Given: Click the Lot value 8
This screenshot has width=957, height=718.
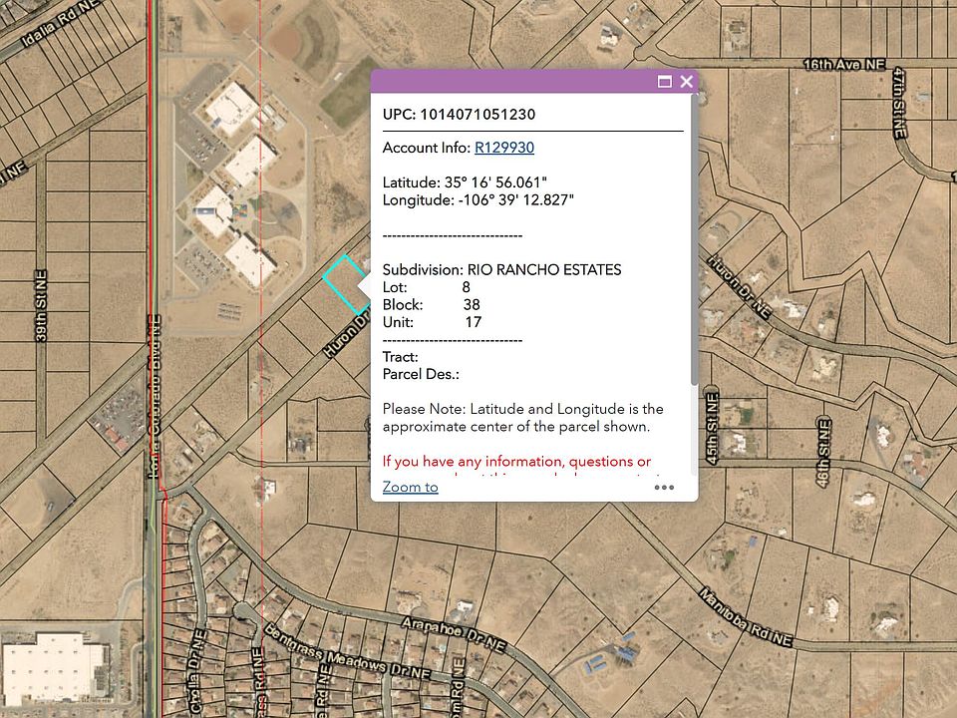Looking at the screenshot, I should (x=467, y=287).
